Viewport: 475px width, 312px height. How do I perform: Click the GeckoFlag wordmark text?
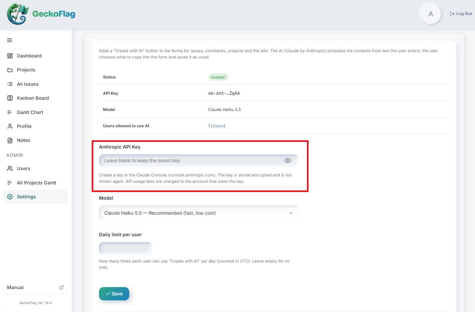point(53,14)
